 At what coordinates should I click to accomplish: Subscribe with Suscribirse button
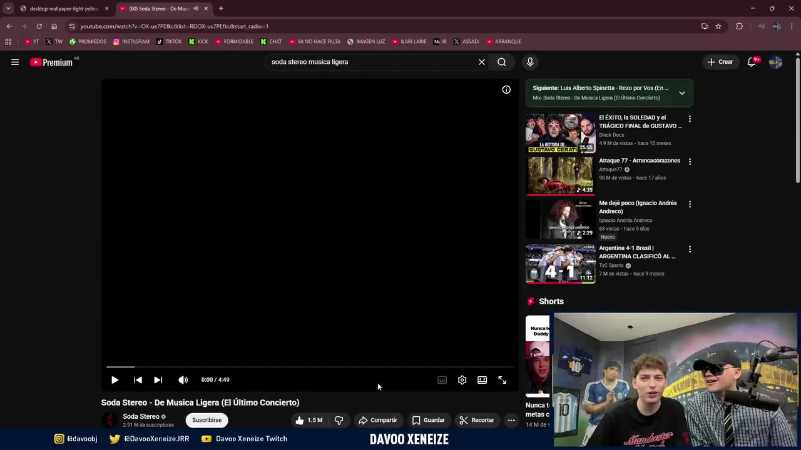coord(207,420)
